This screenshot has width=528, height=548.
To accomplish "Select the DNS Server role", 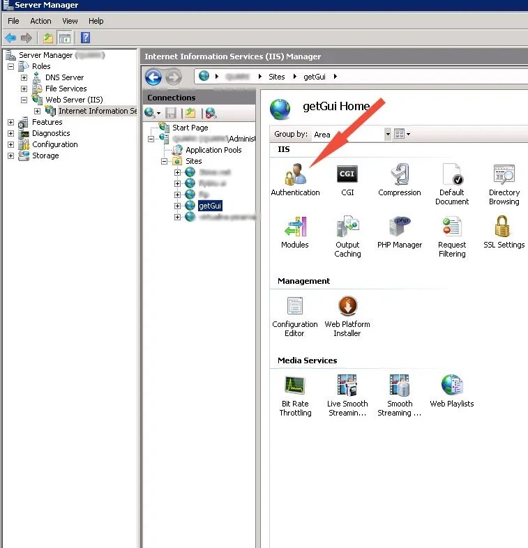I will (64, 77).
